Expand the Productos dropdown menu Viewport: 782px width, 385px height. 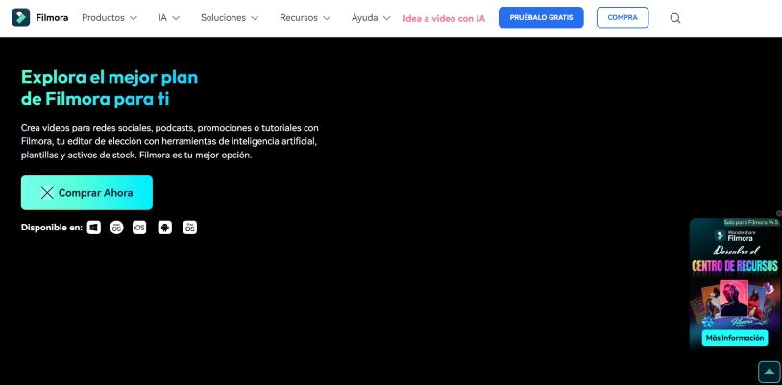[x=110, y=18]
